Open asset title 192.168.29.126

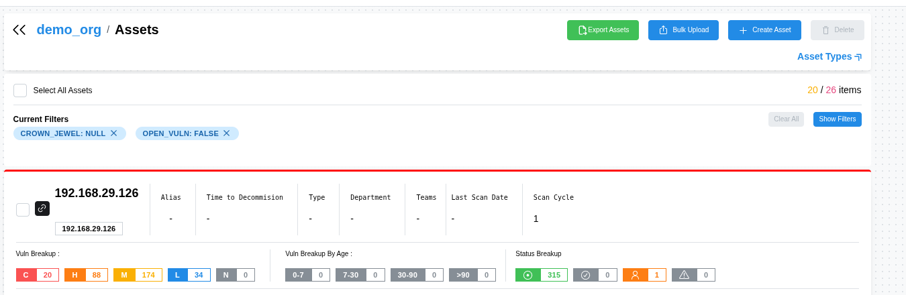click(97, 193)
